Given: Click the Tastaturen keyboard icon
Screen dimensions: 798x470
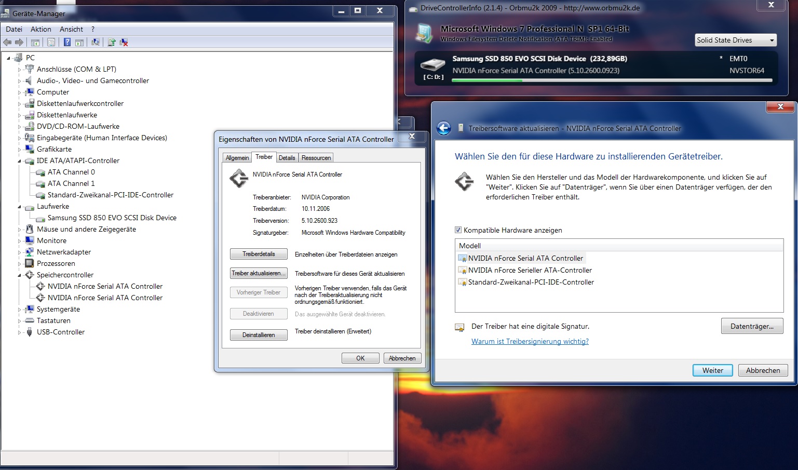Looking at the screenshot, I should coord(30,320).
